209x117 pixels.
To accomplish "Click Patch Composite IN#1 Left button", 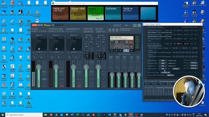I will [147, 84].
